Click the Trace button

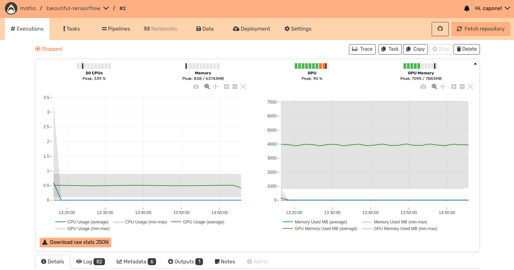[x=362, y=49]
